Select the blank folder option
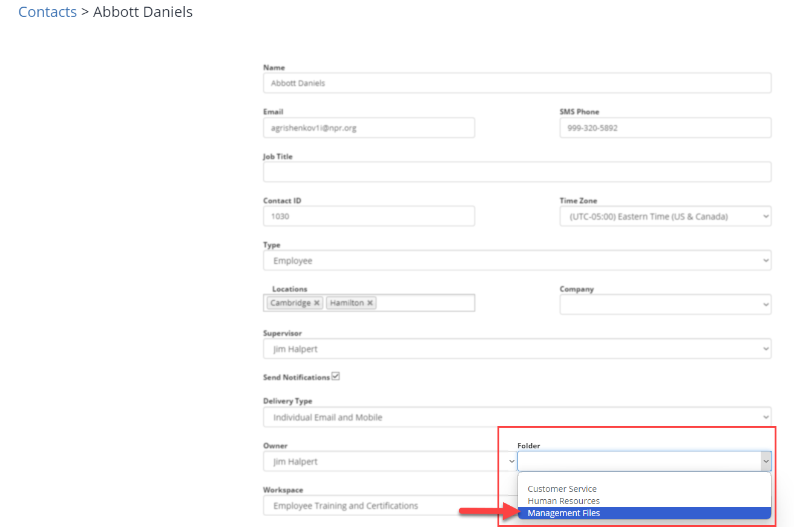Viewport: 794px width, 527px height. tap(644, 477)
